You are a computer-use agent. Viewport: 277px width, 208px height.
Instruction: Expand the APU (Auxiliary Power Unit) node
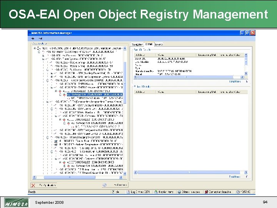(x=52, y=73)
